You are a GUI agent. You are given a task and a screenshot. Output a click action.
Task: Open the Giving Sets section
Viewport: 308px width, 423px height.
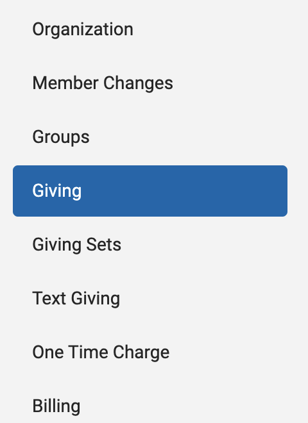(150, 245)
